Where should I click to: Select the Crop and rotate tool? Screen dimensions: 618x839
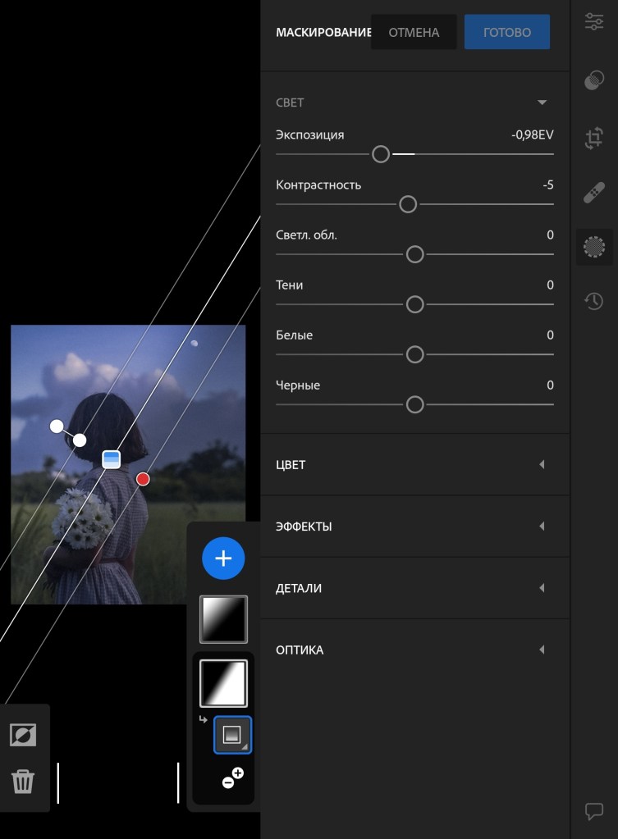point(594,138)
